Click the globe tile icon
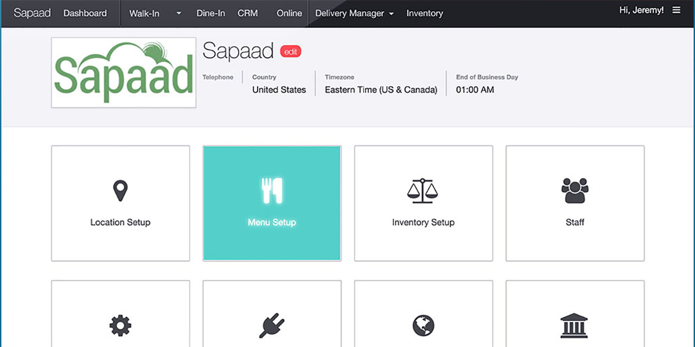Image resolution: width=695 pixels, height=347 pixels. 423,326
